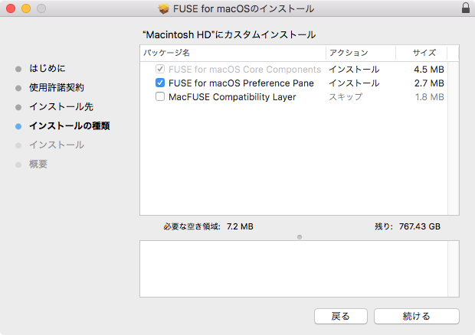Click the 7.2 MB required space value

pyautogui.click(x=240, y=226)
